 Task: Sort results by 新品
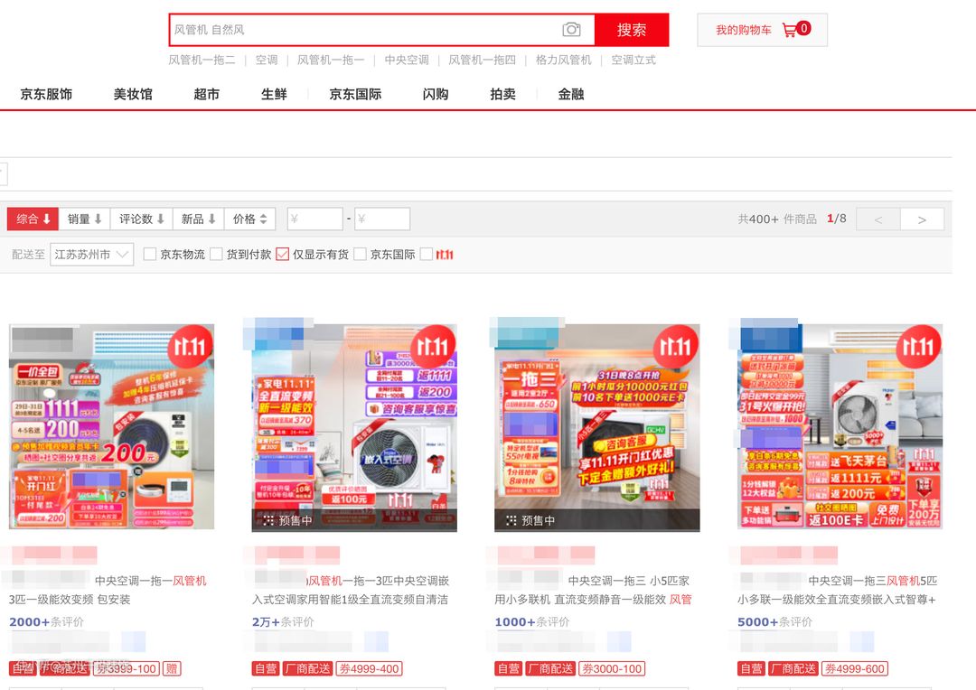pos(198,219)
